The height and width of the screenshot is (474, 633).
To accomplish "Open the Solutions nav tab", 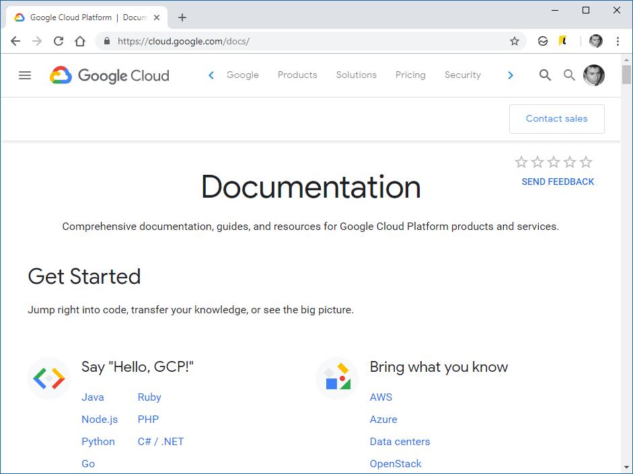I will [x=357, y=75].
